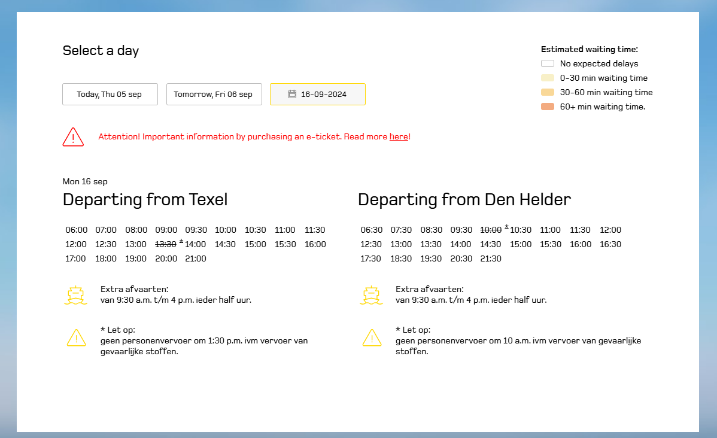Click the calendar icon in the date field
717x438 pixels.
tap(292, 94)
